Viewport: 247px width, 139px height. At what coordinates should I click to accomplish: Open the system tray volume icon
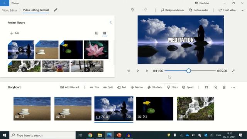(x=212, y=135)
